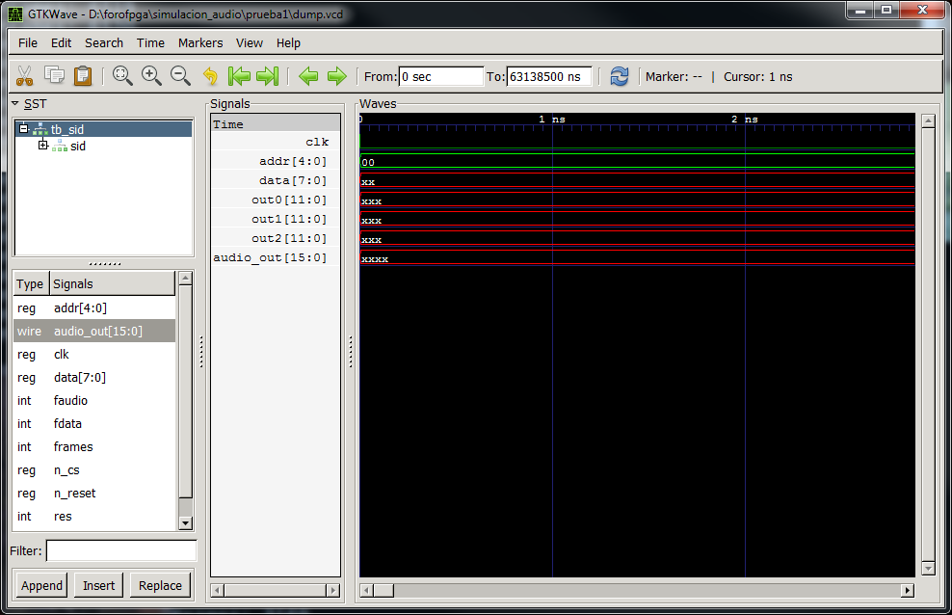
Task: Find the next signal edge
Action: 336,76
